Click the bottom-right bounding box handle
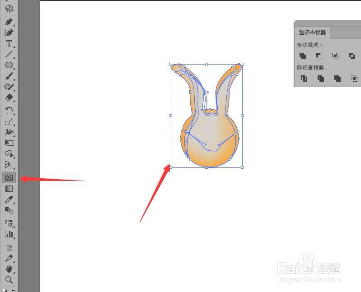This screenshot has width=361, height=292. tap(242, 167)
